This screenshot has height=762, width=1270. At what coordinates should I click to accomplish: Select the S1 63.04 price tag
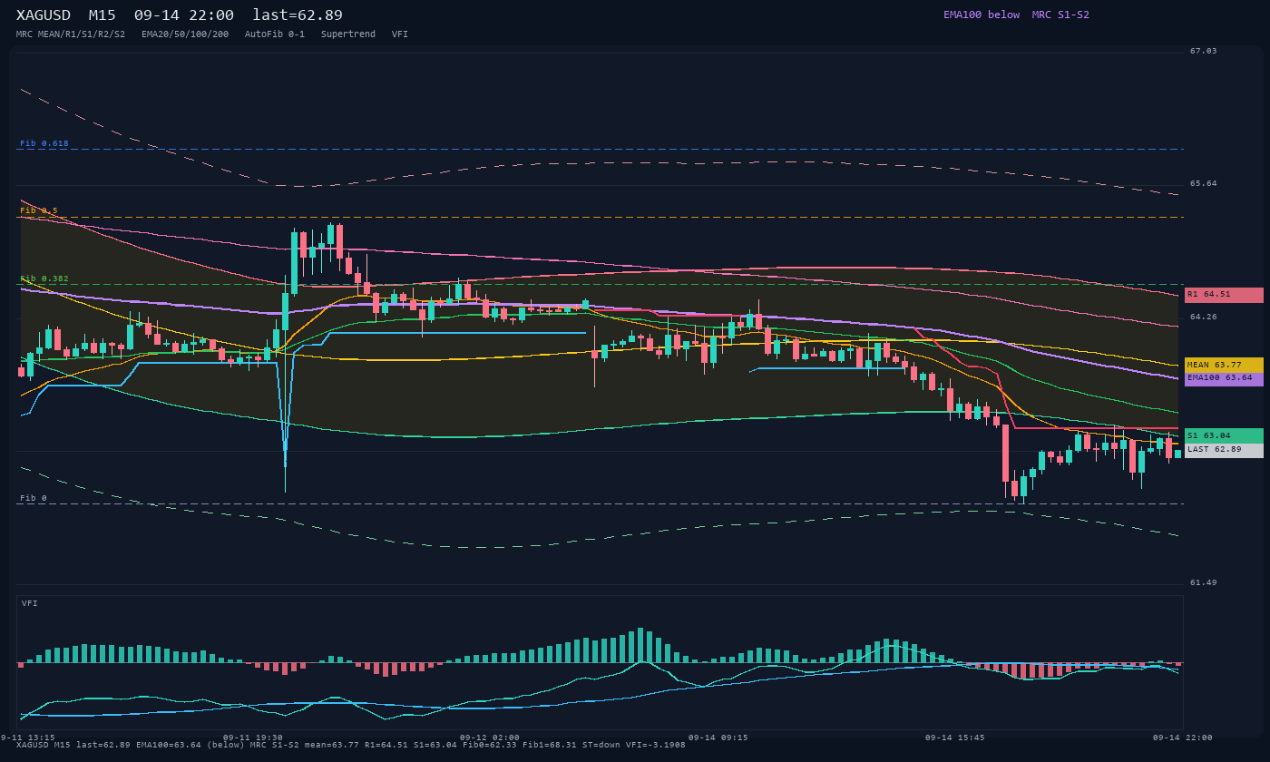tap(1224, 435)
